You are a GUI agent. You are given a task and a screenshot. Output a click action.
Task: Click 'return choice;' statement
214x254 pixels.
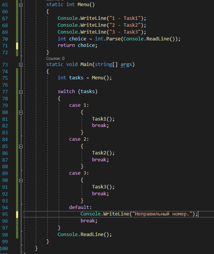pyautogui.click(x=77, y=45)
